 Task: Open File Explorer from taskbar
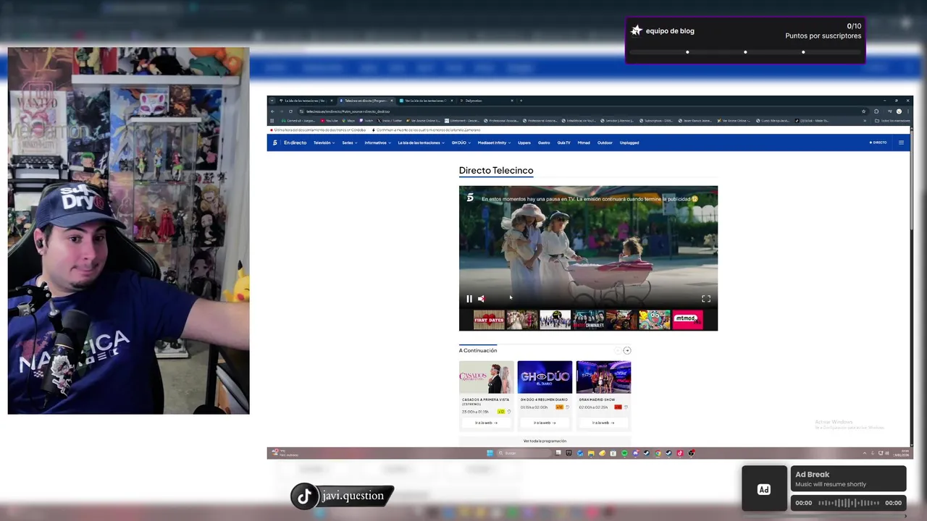592,453
